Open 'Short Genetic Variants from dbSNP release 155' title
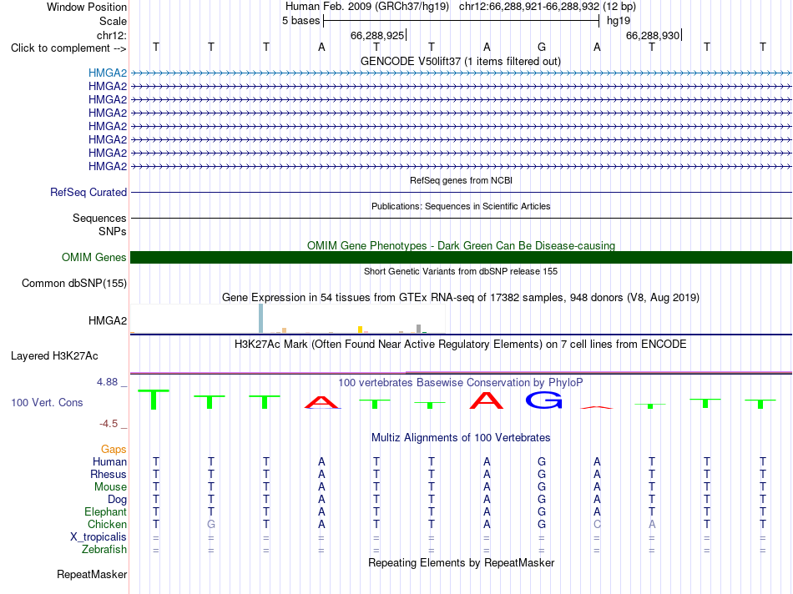Viewport: 793px width, 594px height. (461, 271)
